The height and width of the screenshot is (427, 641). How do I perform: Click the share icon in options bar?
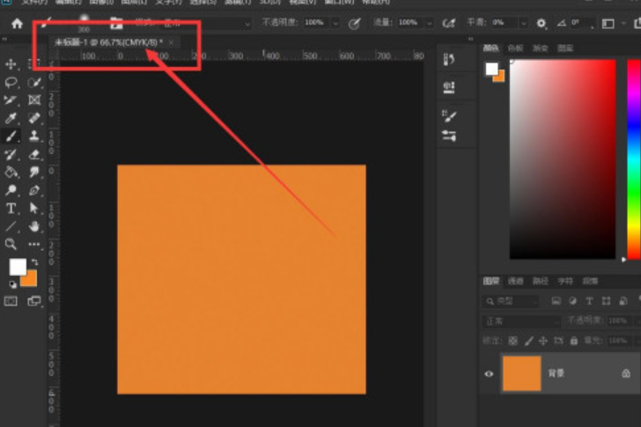pyautogui.click(x=637, y=23)
